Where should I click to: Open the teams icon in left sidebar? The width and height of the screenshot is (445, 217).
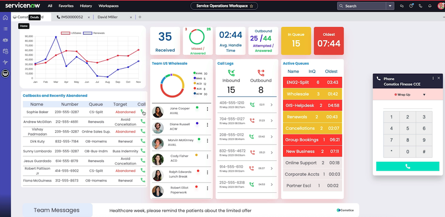point(5,40)
